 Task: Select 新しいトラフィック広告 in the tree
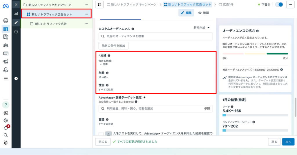click(x=51, y=24)
